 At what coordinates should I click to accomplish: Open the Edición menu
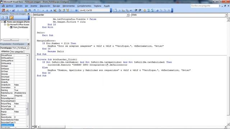pyautogui.click(x=19, y=6)
